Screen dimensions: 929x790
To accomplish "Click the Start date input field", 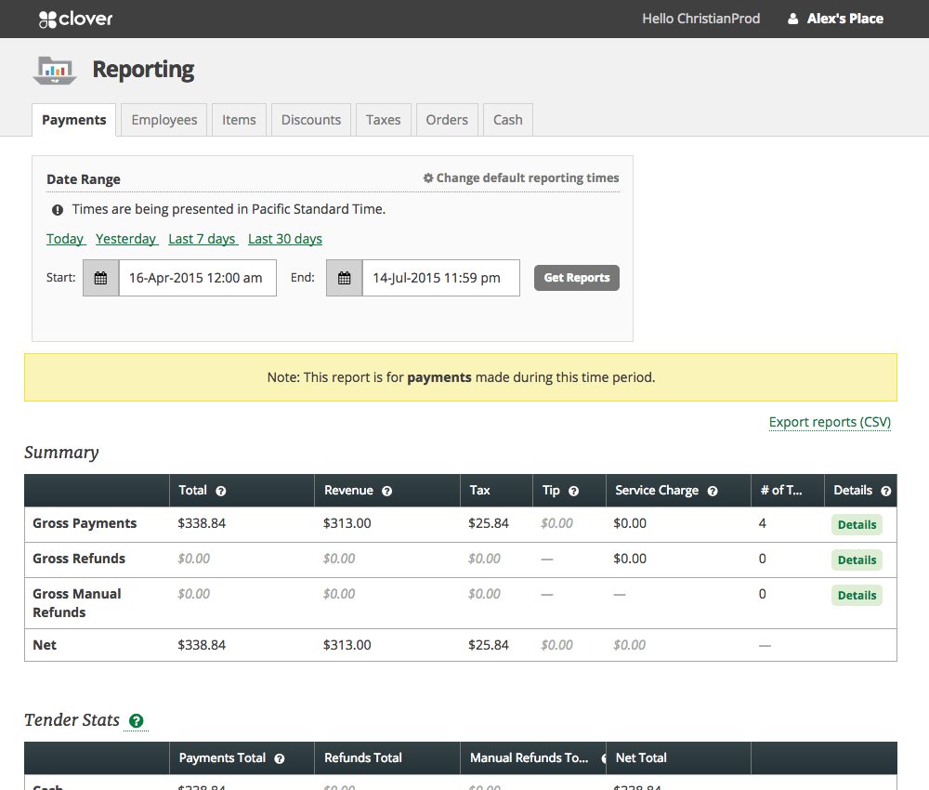I will 197,278.
